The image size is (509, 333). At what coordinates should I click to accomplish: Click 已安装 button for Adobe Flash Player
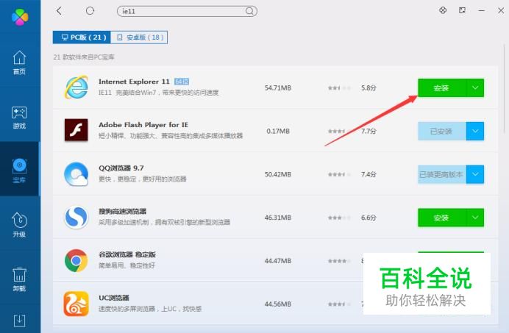[442, 131]
